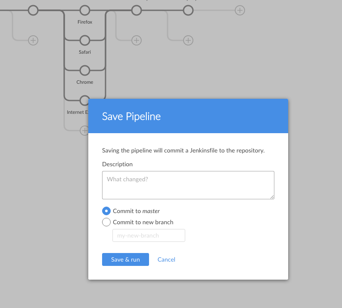Viewport: 342px width, 308px height.
Task: Choose the Commit to new branch option
Action: pyautogui.click(x=106, y=222)
